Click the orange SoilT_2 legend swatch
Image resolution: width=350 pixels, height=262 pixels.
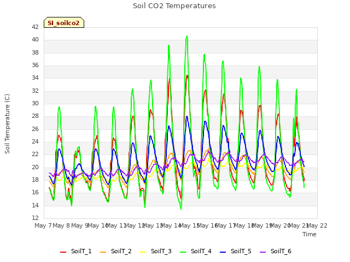pos(103,252)
